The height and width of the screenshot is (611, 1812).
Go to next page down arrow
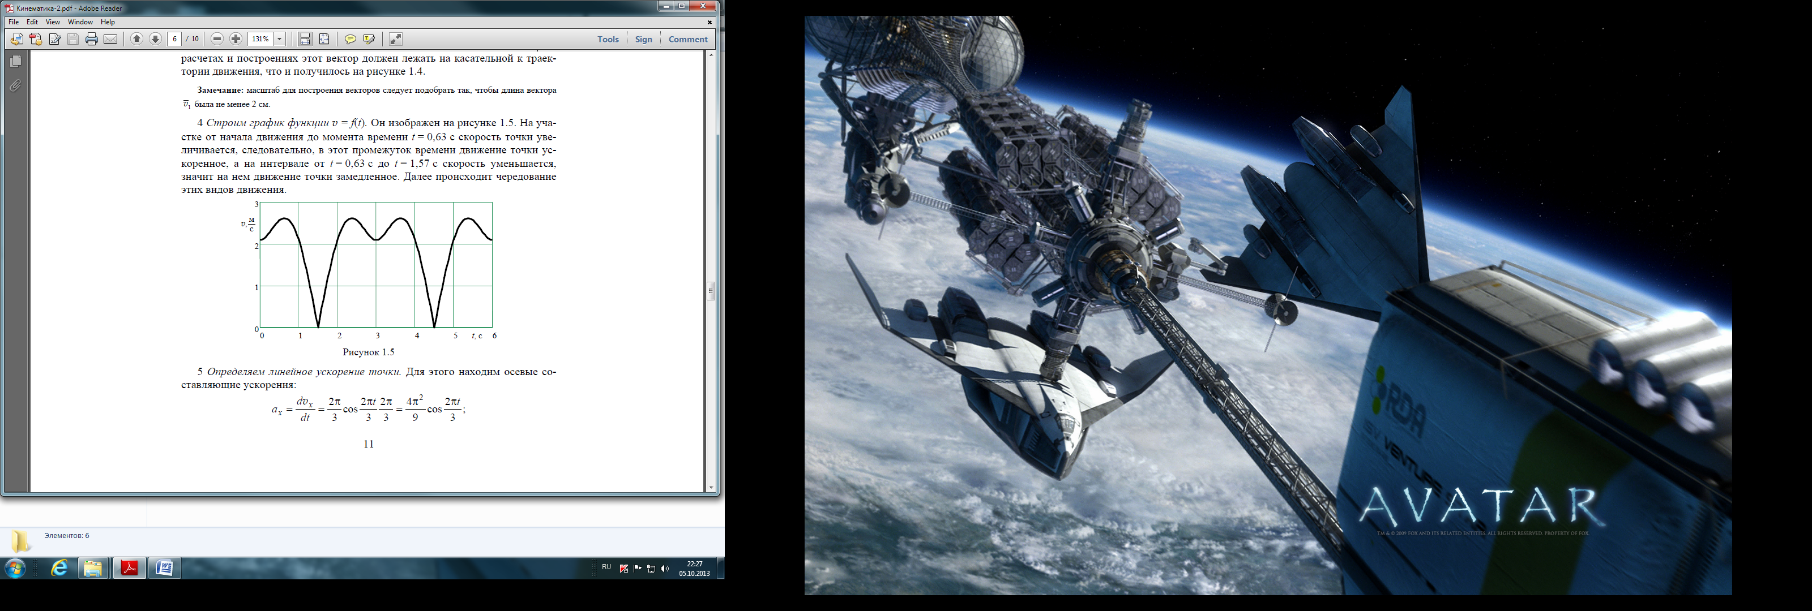[x=156, y=40]
